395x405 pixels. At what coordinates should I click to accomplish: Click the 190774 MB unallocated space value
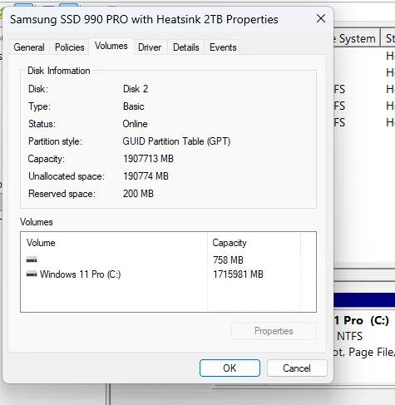pyautogui.click(x=146, y=176)
